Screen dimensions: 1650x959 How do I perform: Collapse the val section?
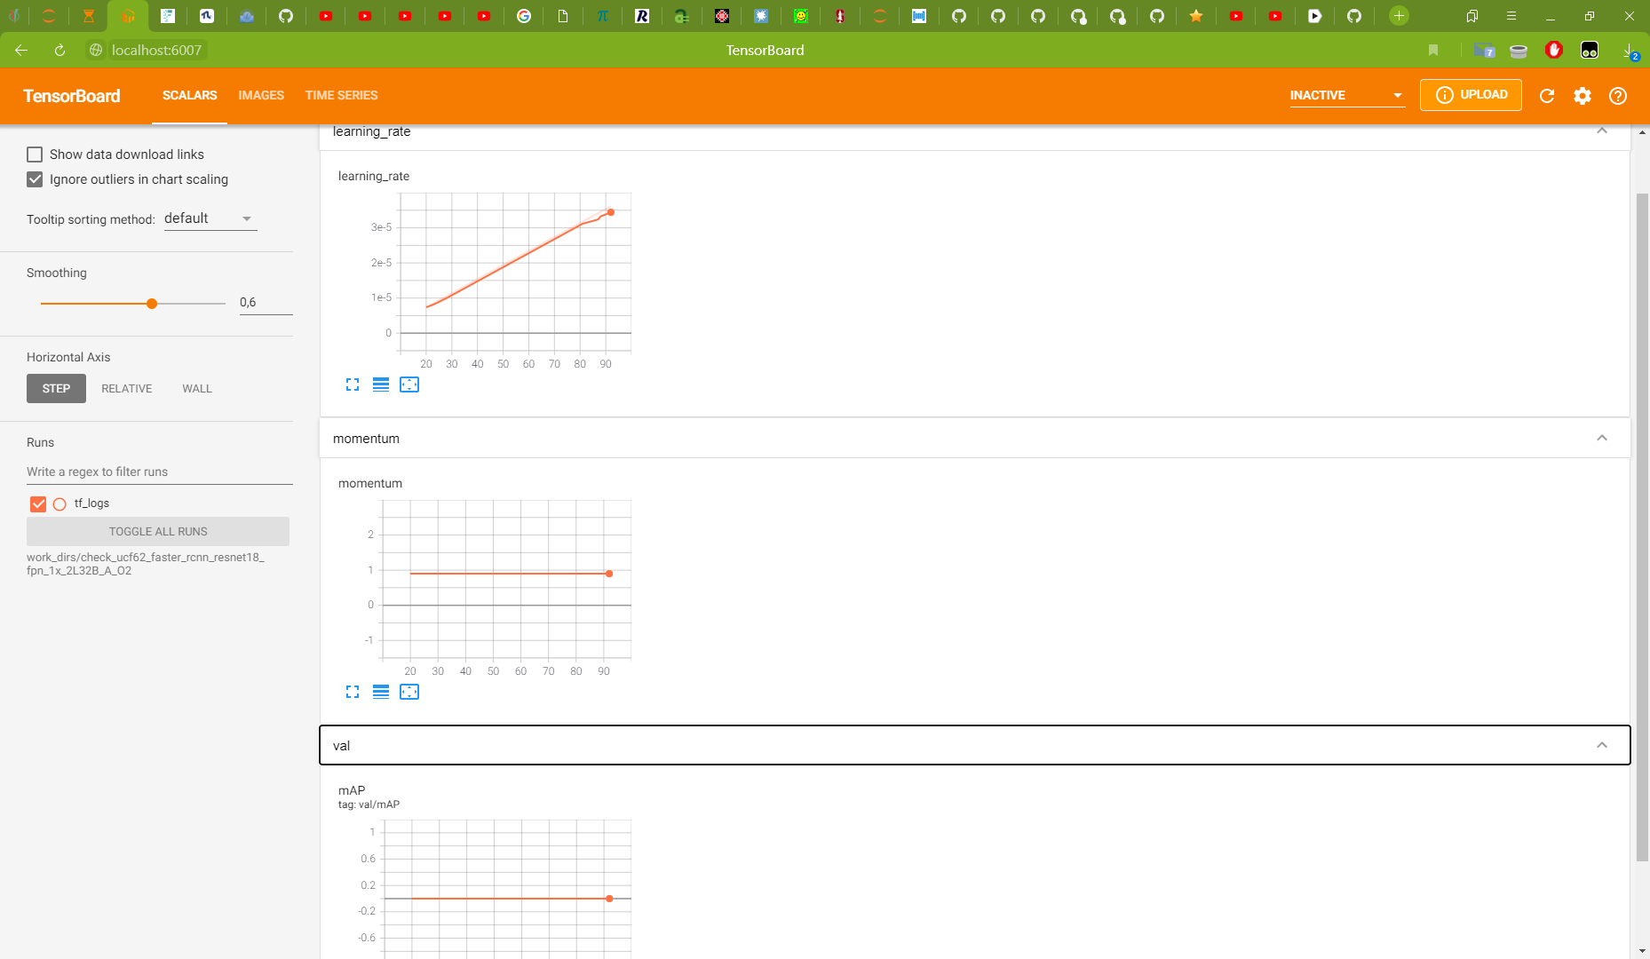tap(1602, 745)
